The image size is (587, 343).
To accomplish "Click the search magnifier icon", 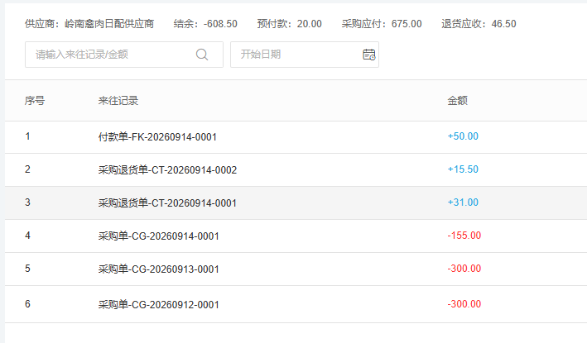I will point(202,55).
